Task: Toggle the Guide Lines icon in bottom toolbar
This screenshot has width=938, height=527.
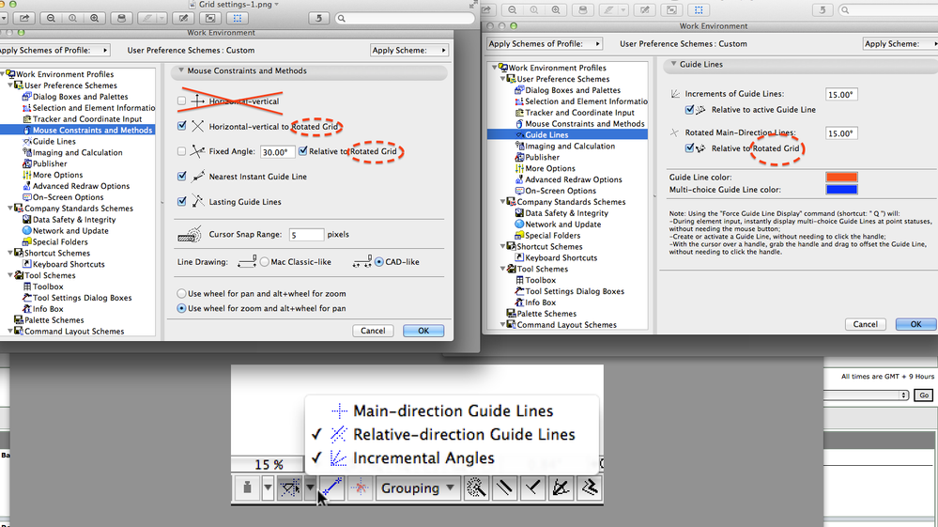Action: [289, 488]
